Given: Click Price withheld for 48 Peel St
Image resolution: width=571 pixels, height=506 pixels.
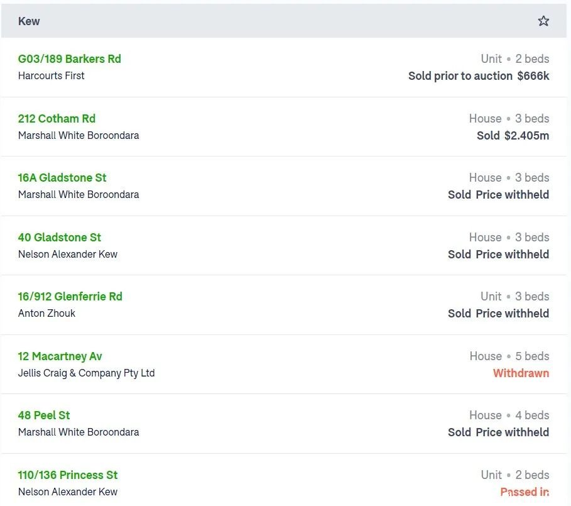Looking at the screenshot, I should [x=512, y=432].
